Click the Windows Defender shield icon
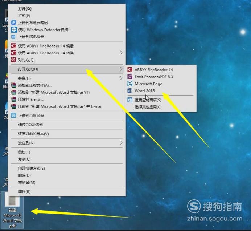251x231 pixels. pos(14,30)
